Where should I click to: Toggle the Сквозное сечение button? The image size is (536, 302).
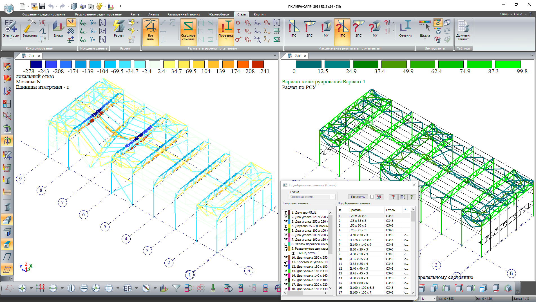click(188, 32)
